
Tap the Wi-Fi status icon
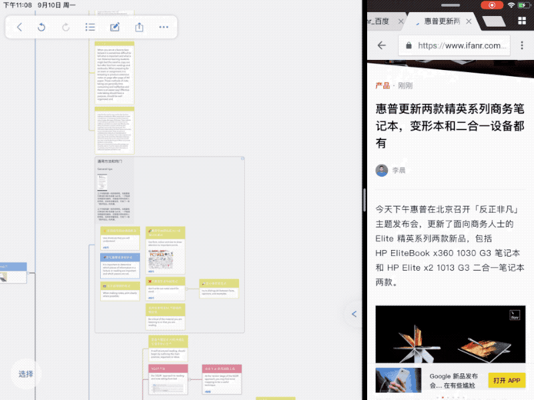[511, 5]
